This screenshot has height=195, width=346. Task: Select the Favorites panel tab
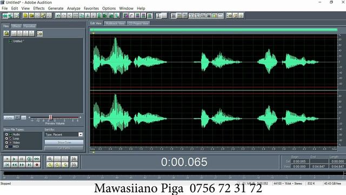[x=30, y=26]
